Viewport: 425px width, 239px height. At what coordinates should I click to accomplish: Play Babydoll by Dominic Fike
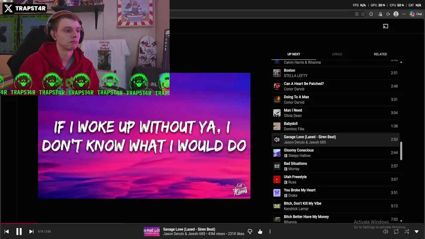(x=335, y=126)
